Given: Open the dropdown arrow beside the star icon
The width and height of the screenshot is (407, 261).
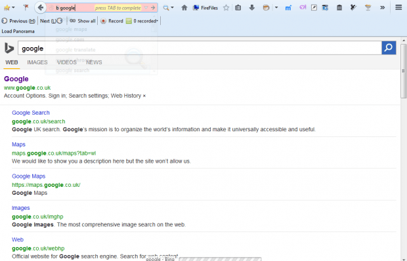Looking at the screenshot, I should click(x=13, y=8).
